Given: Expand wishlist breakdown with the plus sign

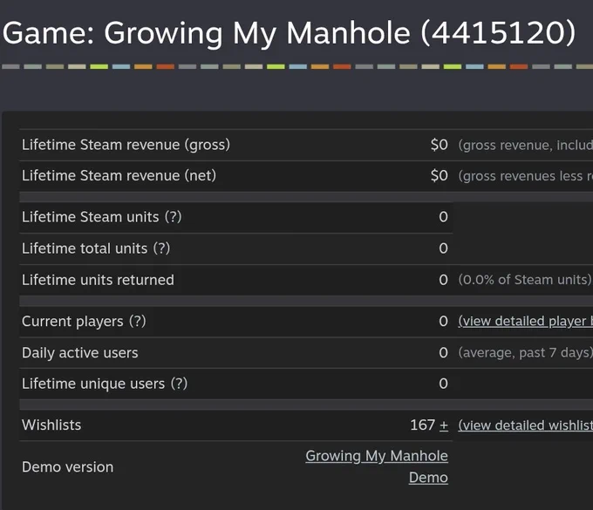Looking at the screenshot, I should coord(444,425).
